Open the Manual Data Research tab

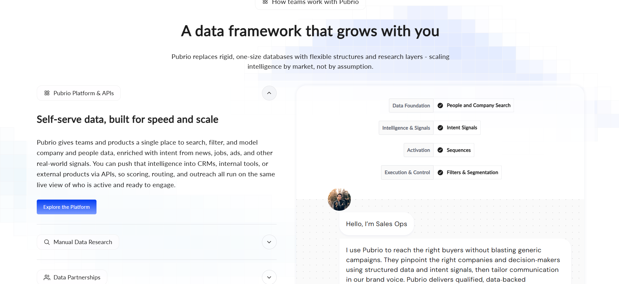(x=78, y=242)
